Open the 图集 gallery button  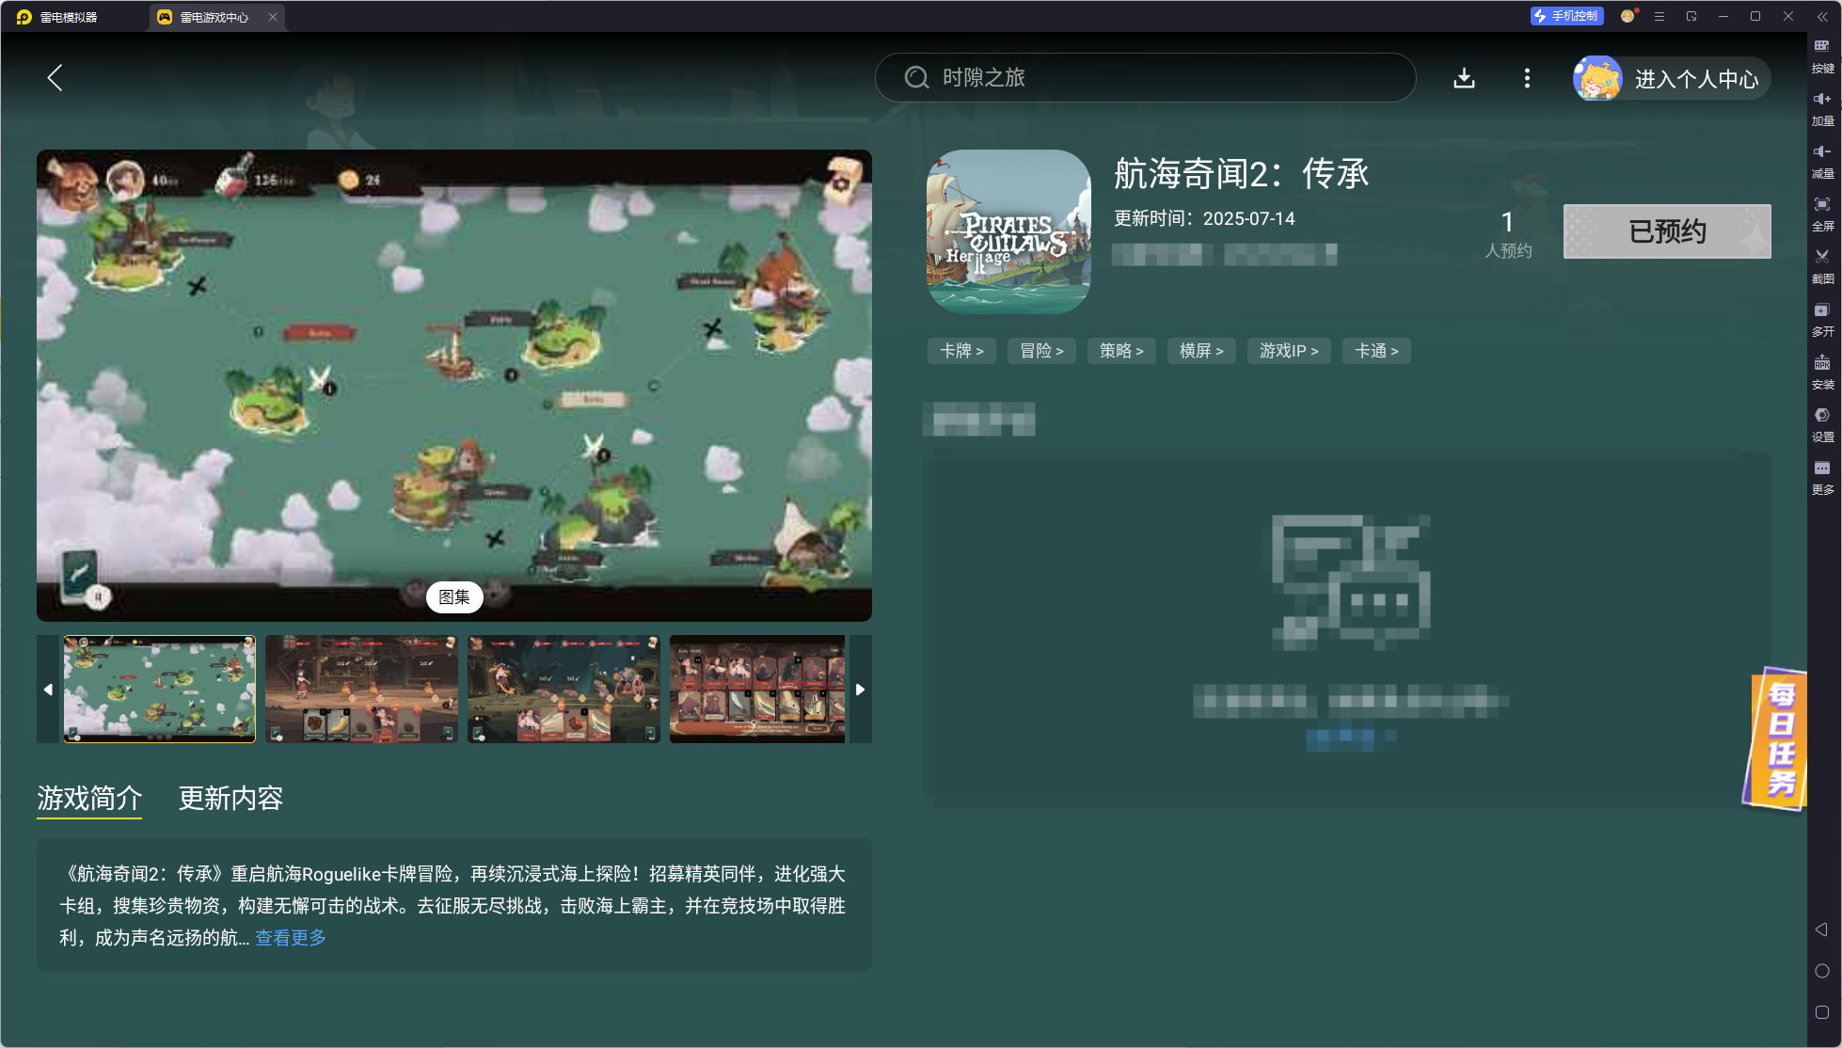(454, 597)
